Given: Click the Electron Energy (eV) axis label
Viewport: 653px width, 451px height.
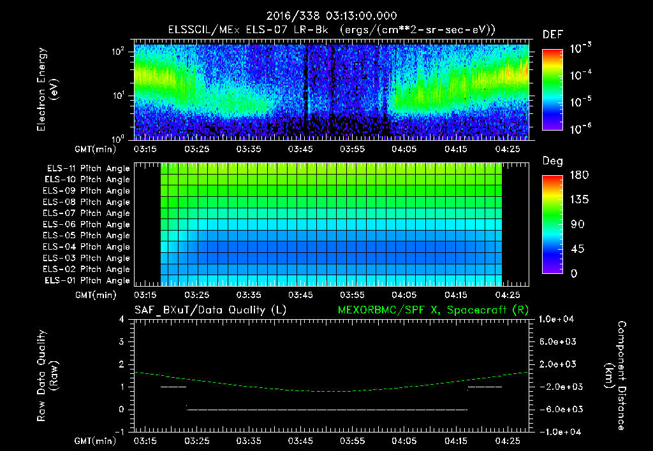Looking at the screenshot, I should click(x=47, y=89).
